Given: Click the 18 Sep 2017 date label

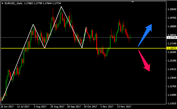Looking at the screenshot, I should tap(74, 106).
